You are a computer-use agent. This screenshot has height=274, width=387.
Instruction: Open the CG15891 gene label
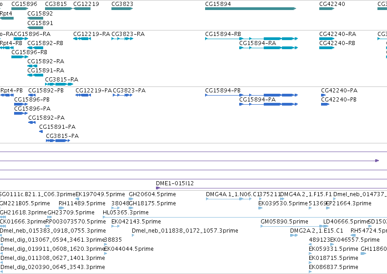tap(40, 23)
